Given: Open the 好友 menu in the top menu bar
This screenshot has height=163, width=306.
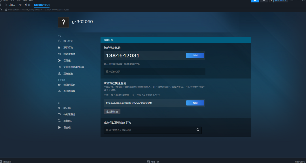Looking at the screenshot, I should coord(19,1).
